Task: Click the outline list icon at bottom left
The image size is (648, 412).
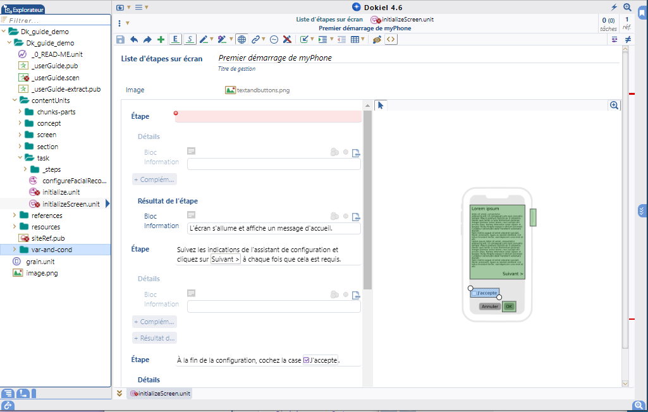Action: pos(8,394)
